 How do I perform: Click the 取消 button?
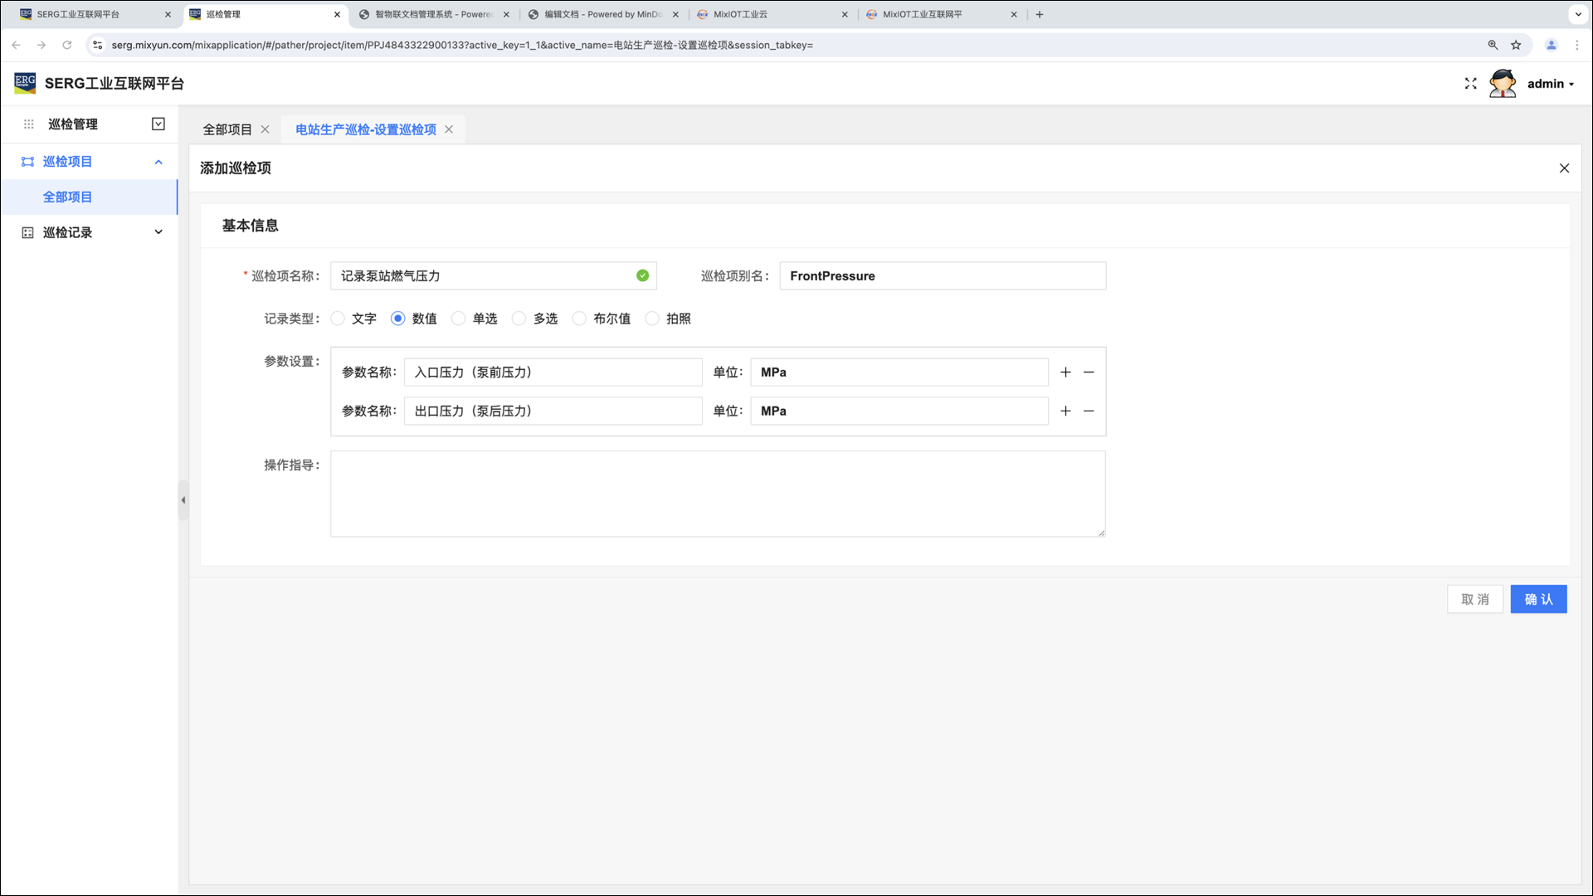(1474, 599)
